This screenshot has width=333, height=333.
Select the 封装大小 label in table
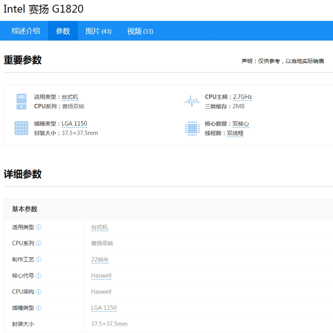point(23,324)
